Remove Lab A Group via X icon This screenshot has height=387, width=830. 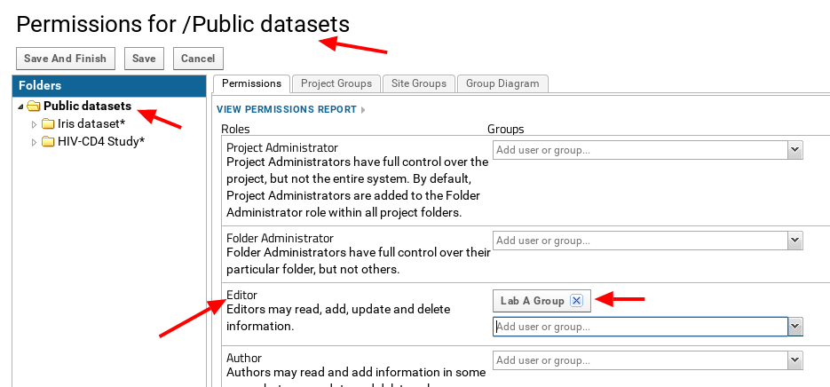coord(576,301)
